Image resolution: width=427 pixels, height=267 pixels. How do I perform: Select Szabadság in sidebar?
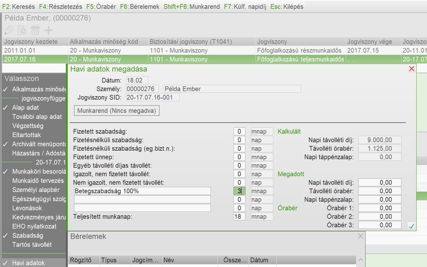pos(28,235)
